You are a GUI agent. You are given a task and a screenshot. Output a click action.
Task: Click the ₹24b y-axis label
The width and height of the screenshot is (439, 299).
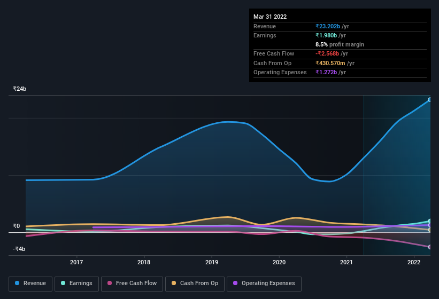coord(20,89)
